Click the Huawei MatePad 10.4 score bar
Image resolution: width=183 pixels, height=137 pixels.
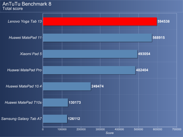tap(67, 86)
